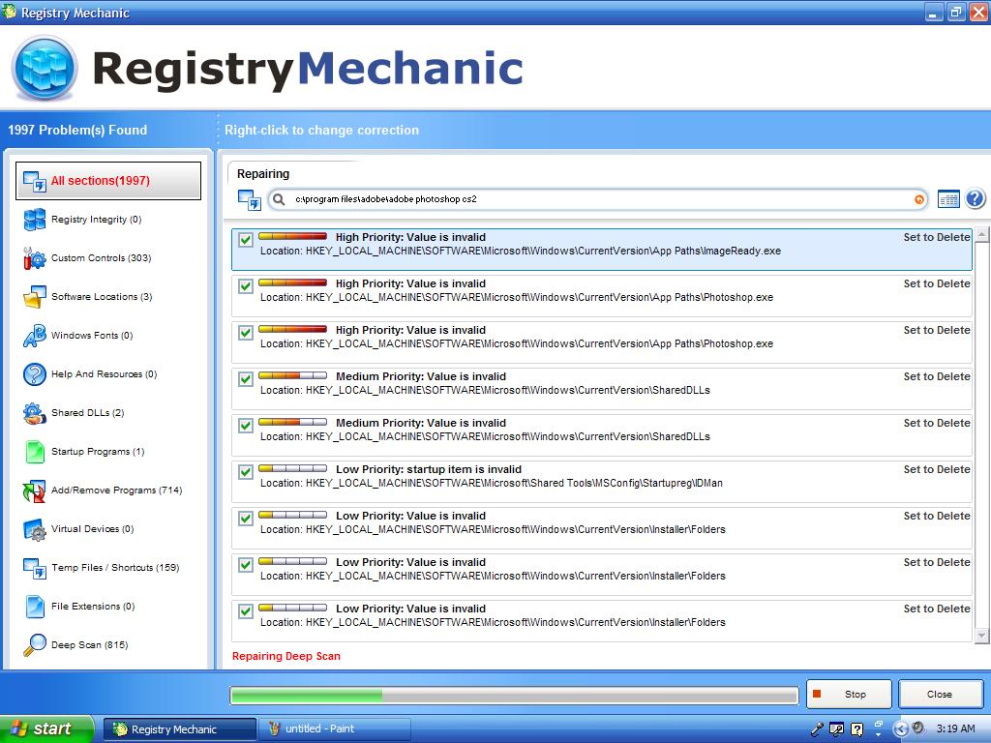This screenshot has height=743, width=991.
Task: Click the Registry Mechanic title bar icon
Action: (x=9, y=12)
